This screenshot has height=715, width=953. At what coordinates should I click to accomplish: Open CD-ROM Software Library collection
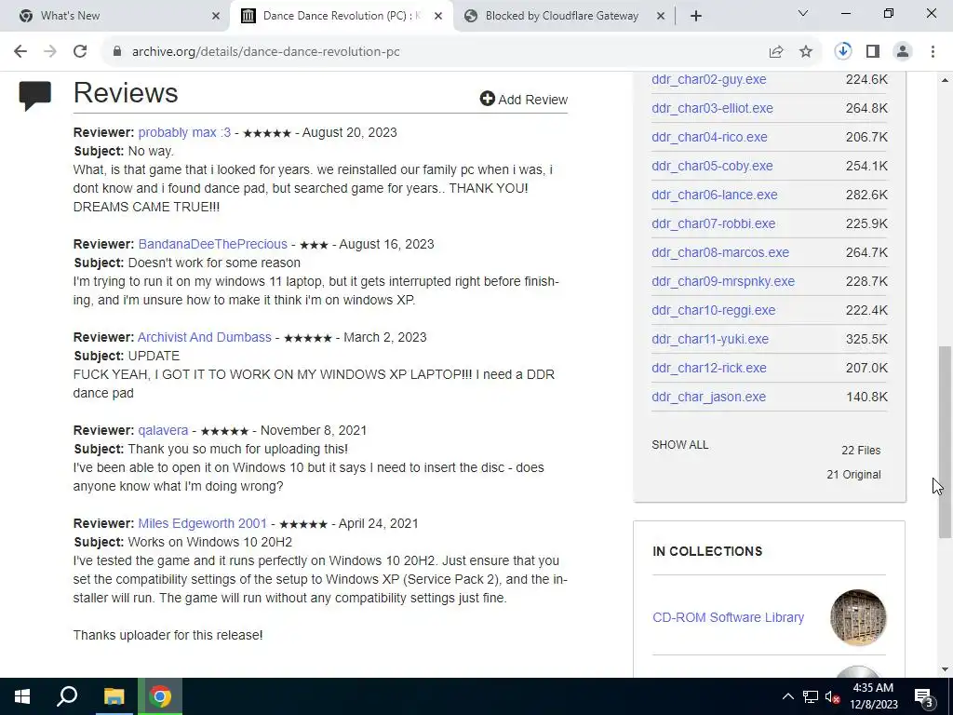coord(728,617)
